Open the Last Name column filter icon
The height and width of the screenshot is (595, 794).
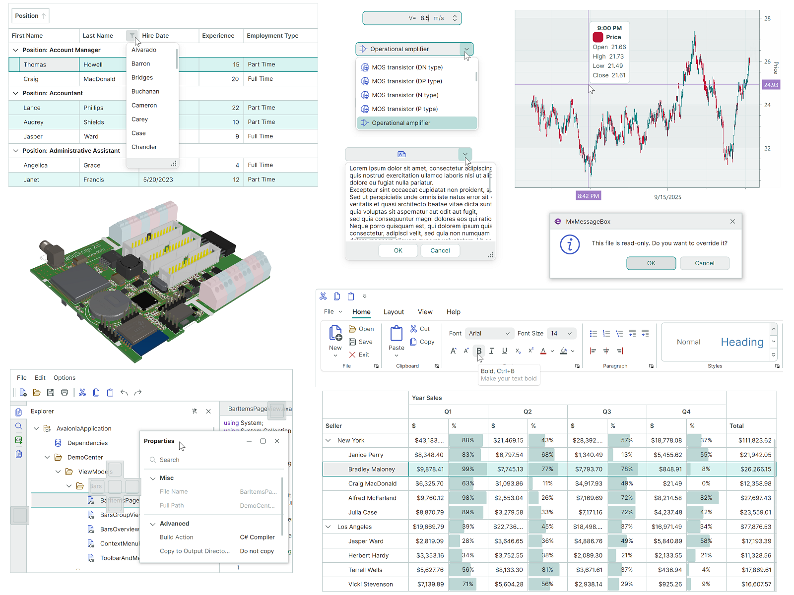pos(132,36)
